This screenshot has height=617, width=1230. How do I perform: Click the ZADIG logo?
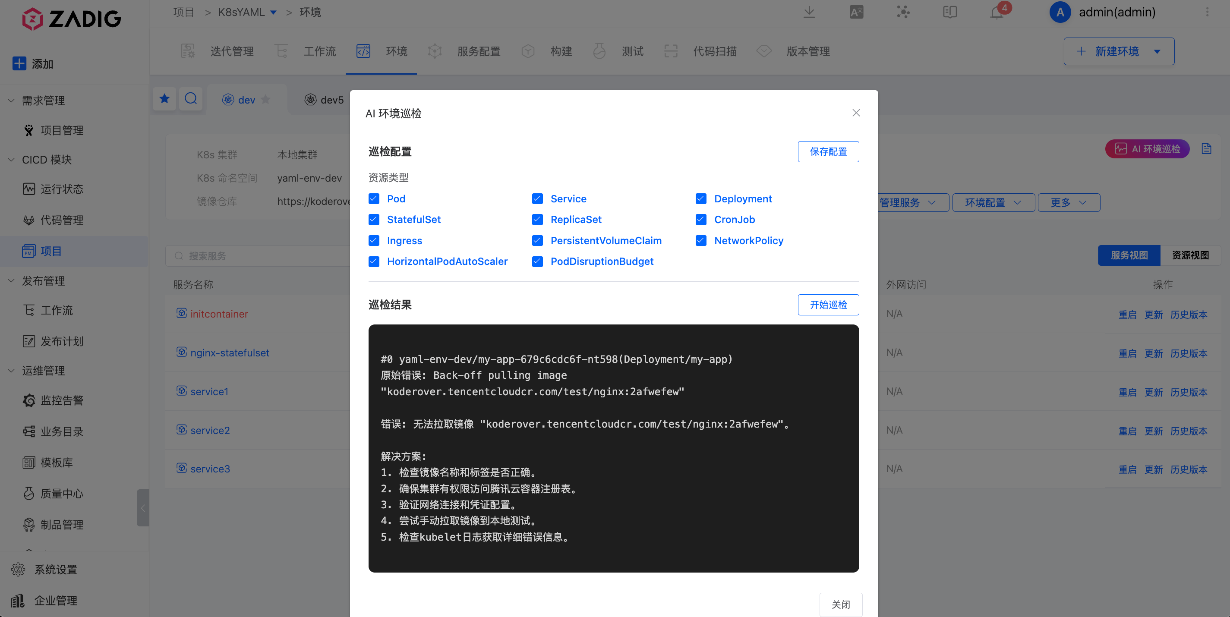72,19
